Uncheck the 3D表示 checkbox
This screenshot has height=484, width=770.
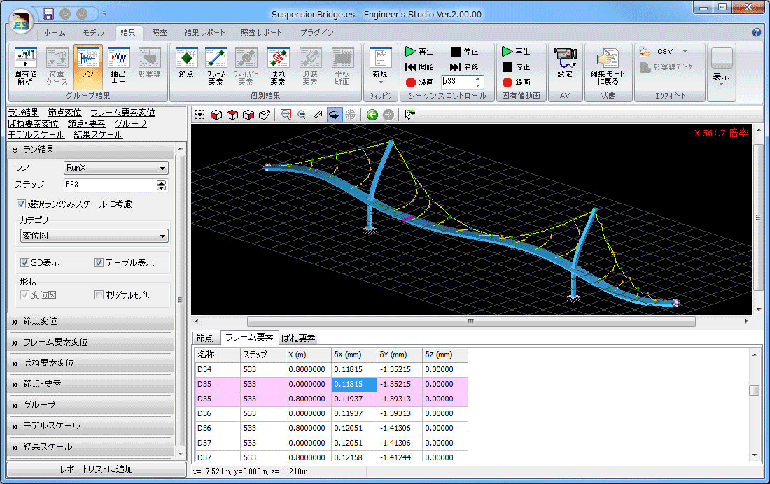(24, 263)
